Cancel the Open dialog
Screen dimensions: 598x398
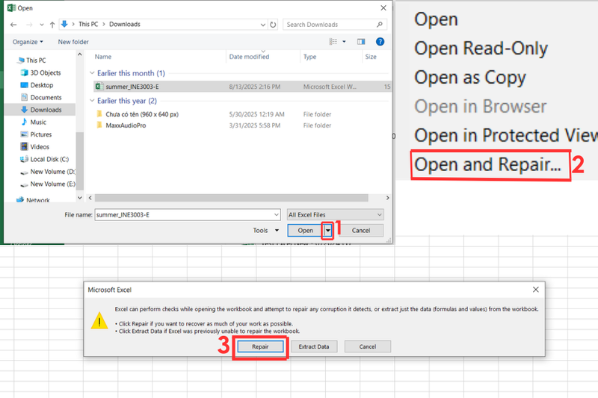click(x=361, y=231)
